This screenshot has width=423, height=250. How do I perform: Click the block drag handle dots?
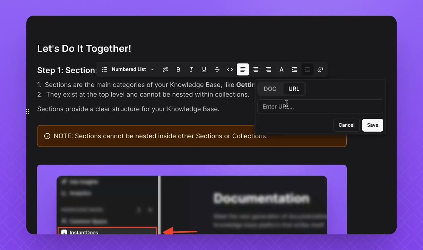point(27,111)
